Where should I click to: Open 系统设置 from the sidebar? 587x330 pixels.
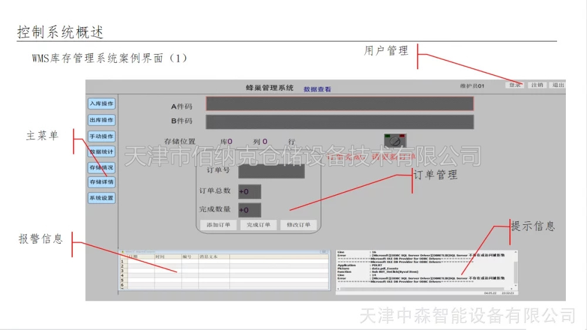[x=102, y=198]
